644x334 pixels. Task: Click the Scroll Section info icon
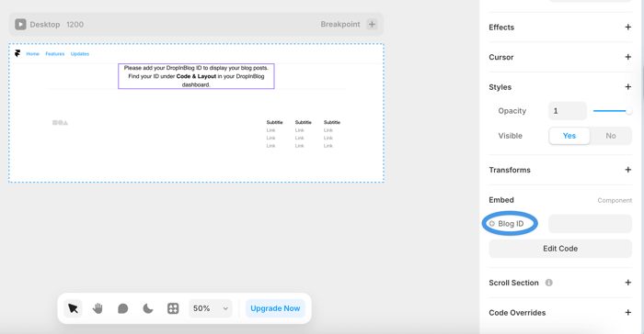click(x=548, y=283)
